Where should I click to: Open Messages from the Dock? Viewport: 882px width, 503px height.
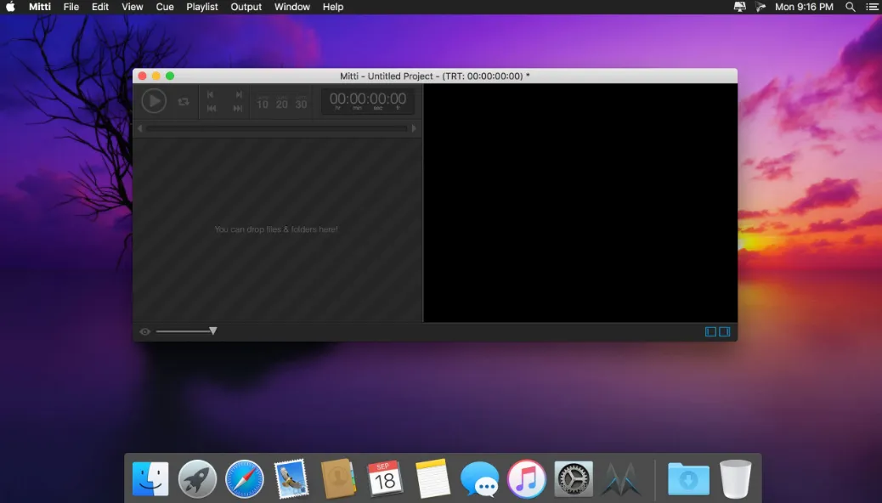point(479,479)
